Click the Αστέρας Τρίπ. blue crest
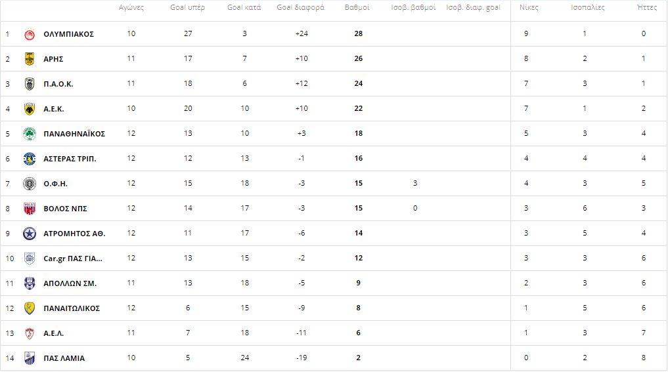This screenshot has width=668, height=372. coord(30,159)
